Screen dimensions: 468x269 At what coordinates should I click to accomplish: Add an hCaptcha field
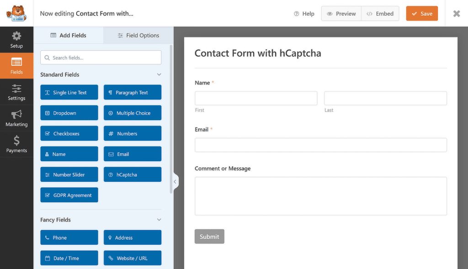click(x=133, y=174)
